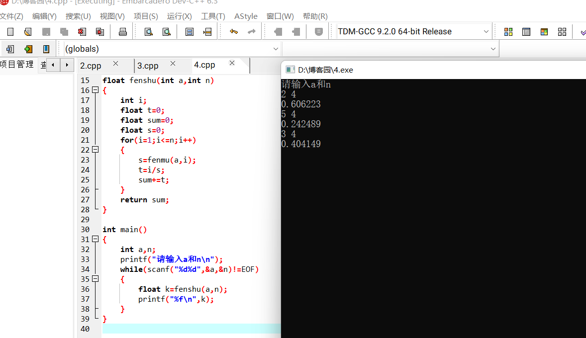Open the 运行(X) menu
The height and width of the screenshot is (338, 586).
[x=180, y=16]
